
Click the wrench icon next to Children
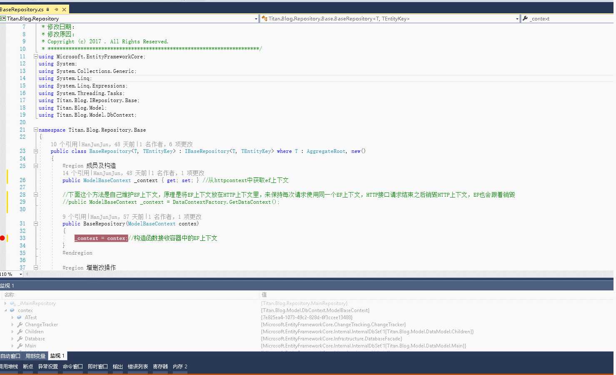(x=20, y=332)
